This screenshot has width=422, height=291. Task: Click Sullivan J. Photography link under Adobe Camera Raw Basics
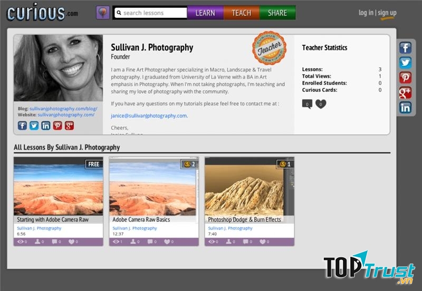pos(135,228)
